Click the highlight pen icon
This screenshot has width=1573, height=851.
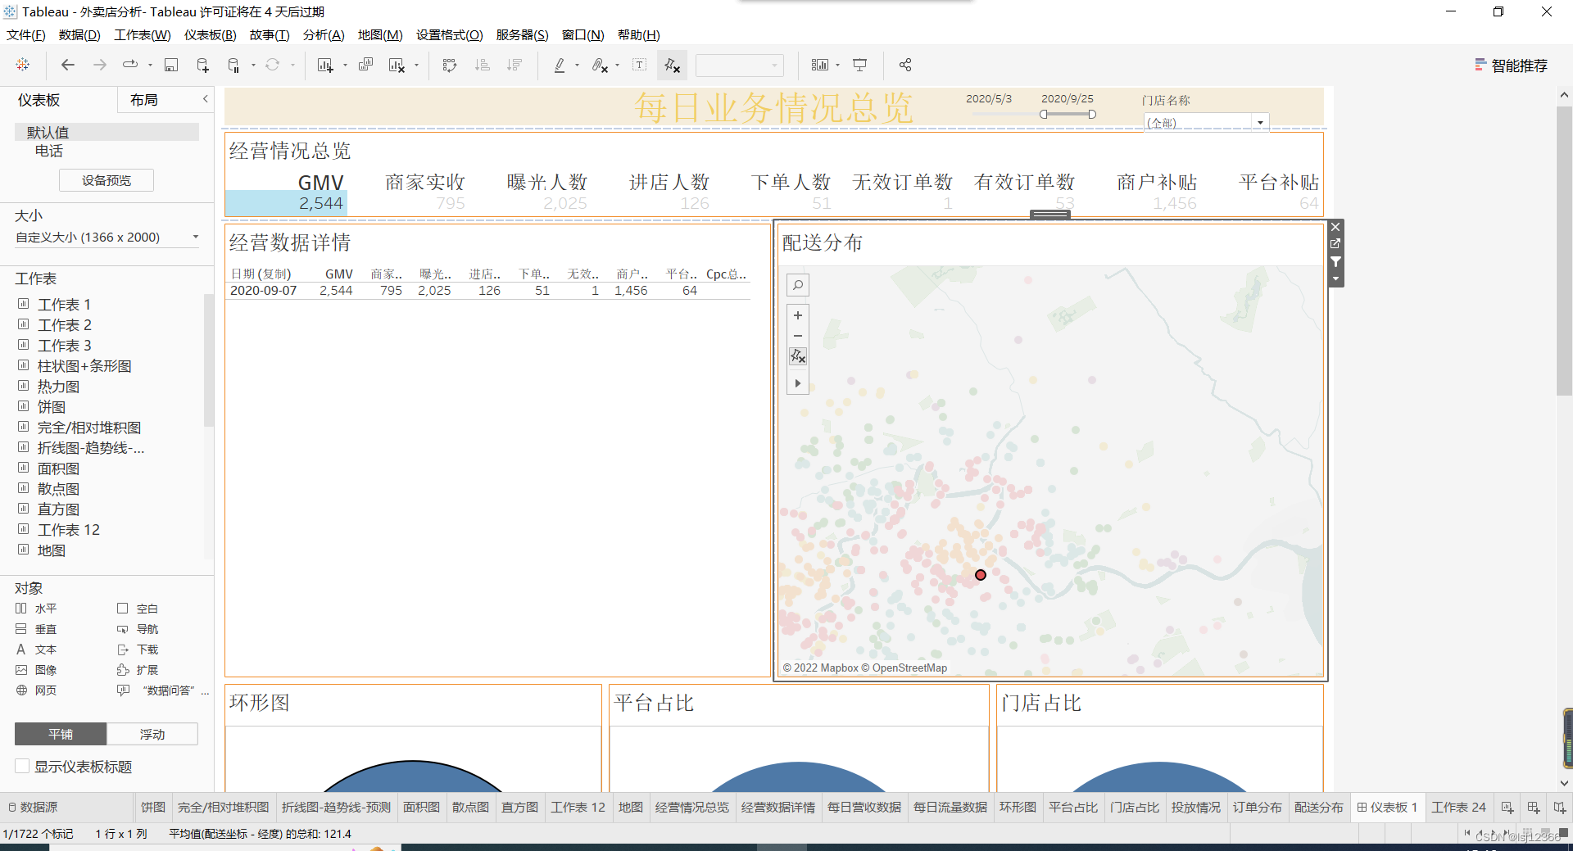pyautogui.click(x=560, y=65)
